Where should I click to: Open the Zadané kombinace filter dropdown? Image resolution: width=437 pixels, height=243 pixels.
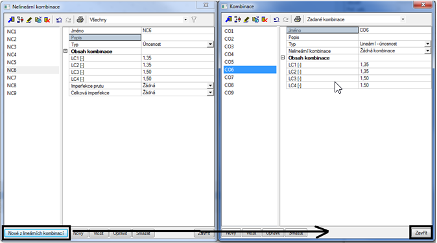coord(403,19)
